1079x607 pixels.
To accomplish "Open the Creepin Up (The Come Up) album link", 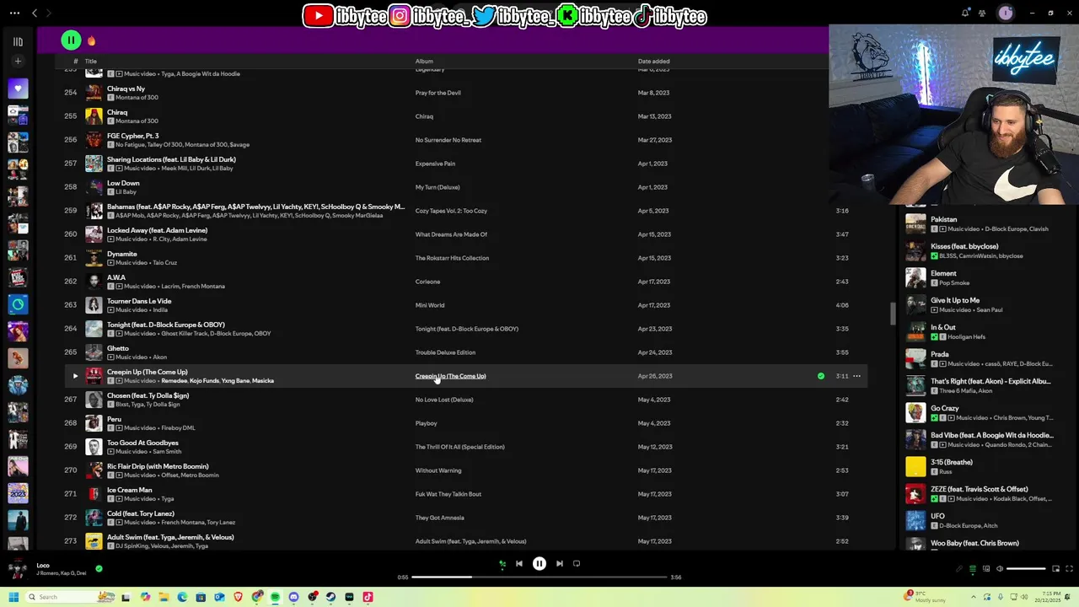I will [450, 376].
